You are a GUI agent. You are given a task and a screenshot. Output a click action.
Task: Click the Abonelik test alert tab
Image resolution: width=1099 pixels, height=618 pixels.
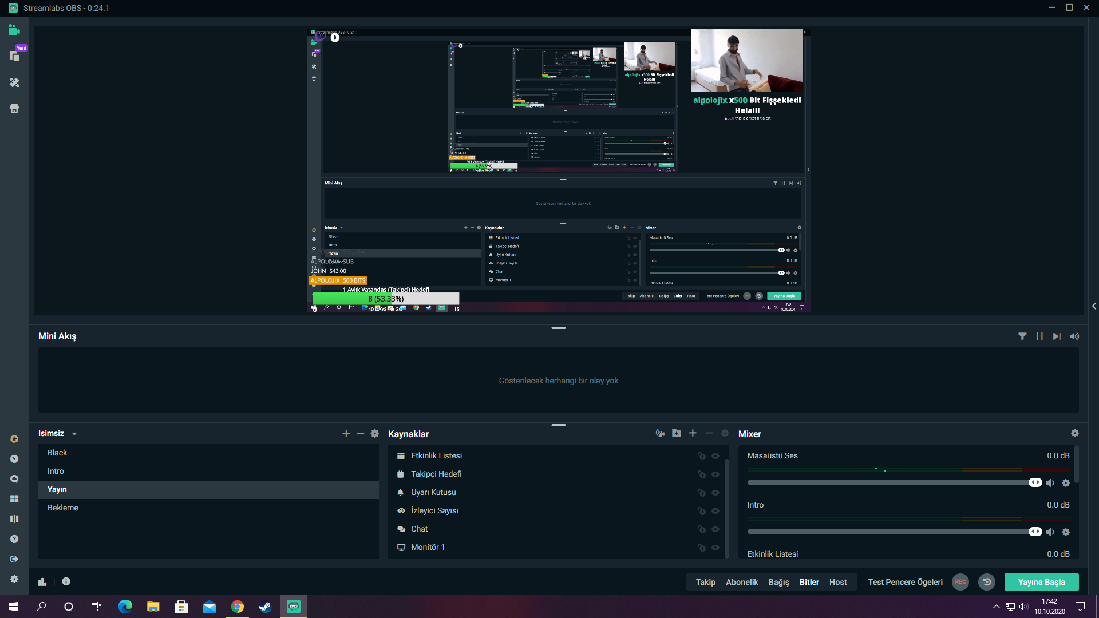[742, 582]
